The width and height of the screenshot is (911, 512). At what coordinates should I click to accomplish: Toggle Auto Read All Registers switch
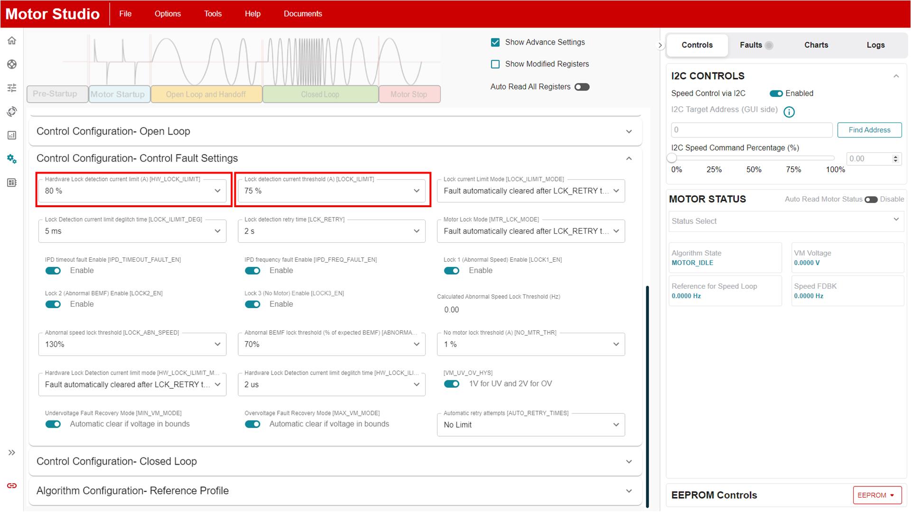pyautogui.click(x=582, y=87)
